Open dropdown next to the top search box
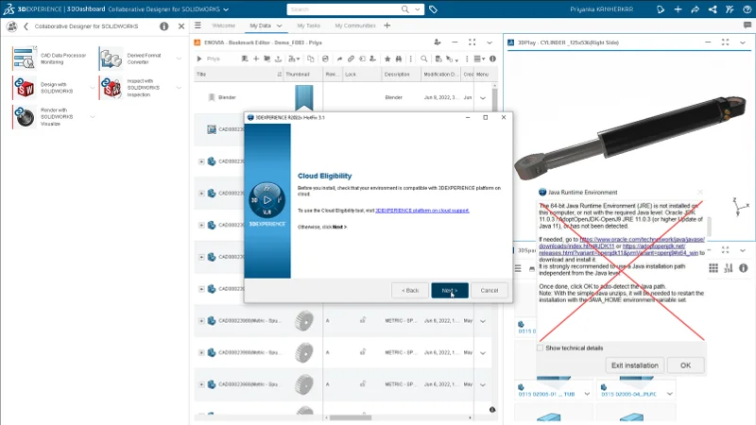Screen dimensions: 756x425 coord(418,9)
